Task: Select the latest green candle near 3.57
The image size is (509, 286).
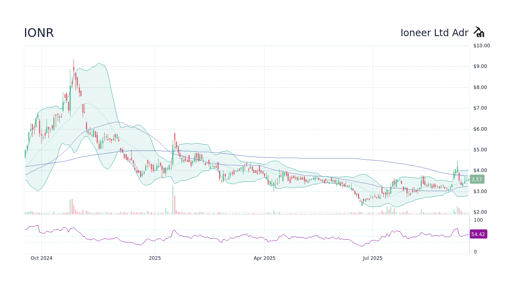Action: [x=467, y=179]
